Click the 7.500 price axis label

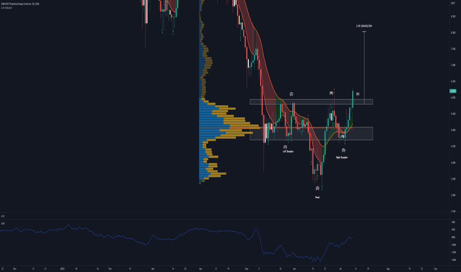coord(453,49)
